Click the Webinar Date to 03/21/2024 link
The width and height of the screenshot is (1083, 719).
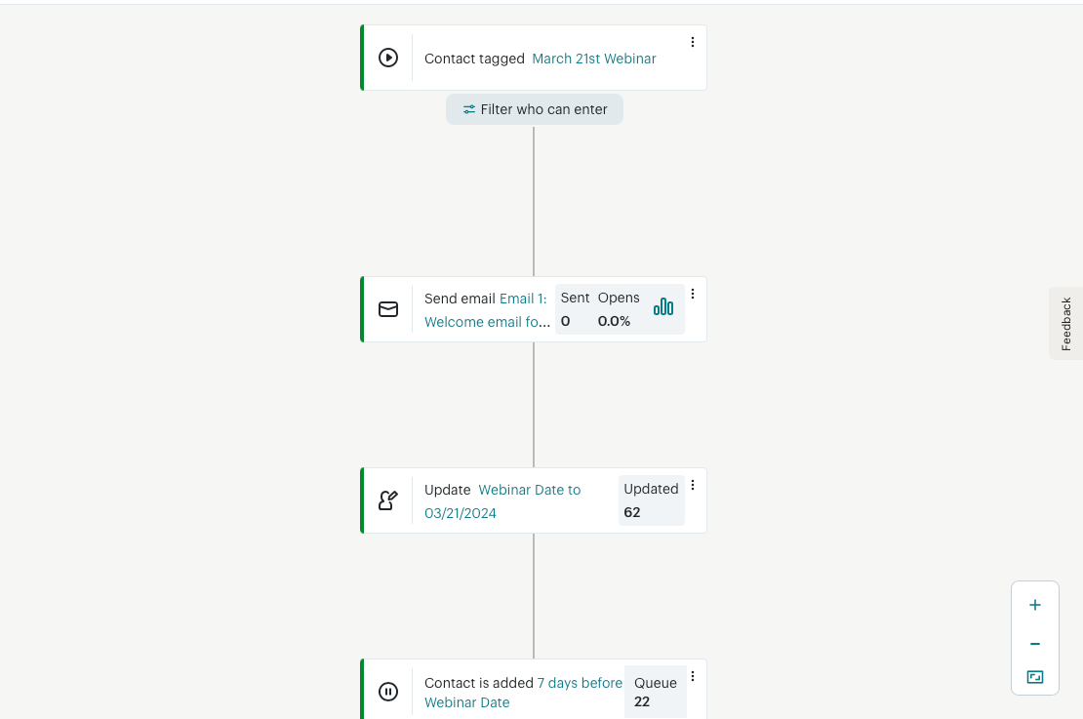point(502,501)
